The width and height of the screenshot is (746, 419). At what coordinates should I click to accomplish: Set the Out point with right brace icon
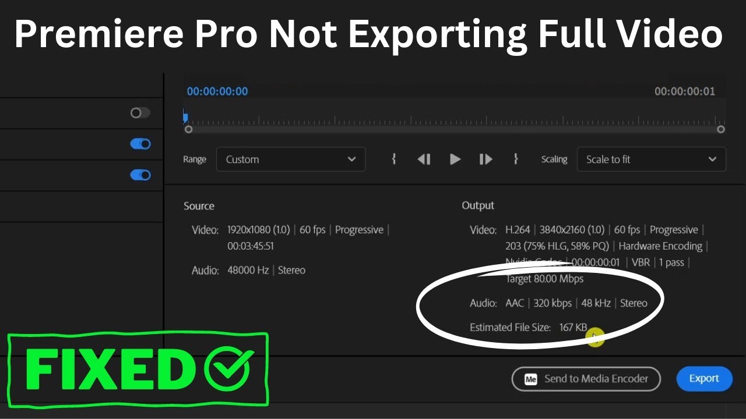click(x=516, y=159)
